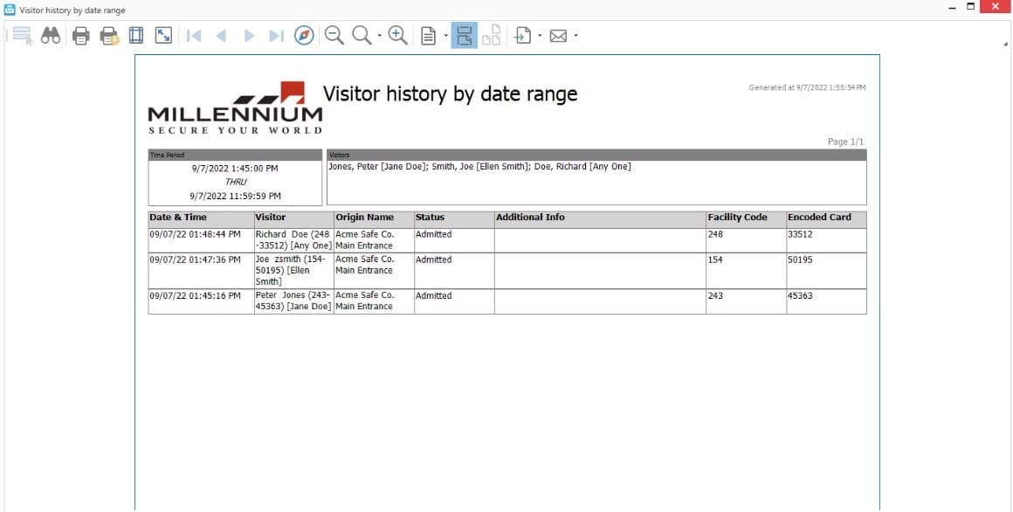This screenshot has width=1013, height=512.
Task: Go to the next page arrow
Action: tap(249, 36)
